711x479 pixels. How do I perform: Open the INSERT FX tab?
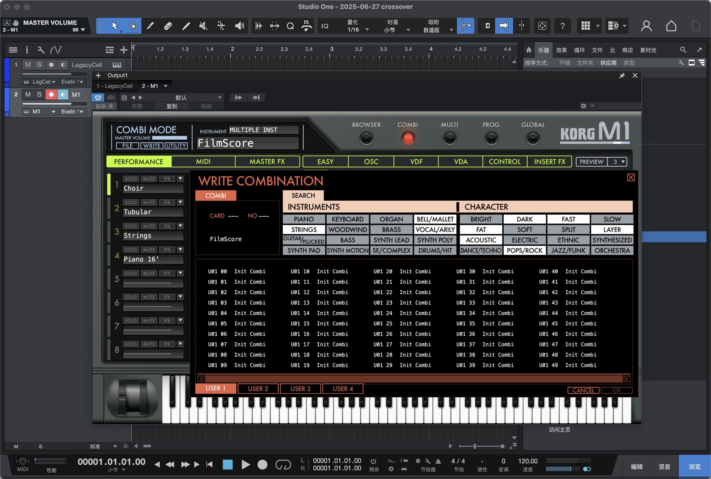coord(550,162)
